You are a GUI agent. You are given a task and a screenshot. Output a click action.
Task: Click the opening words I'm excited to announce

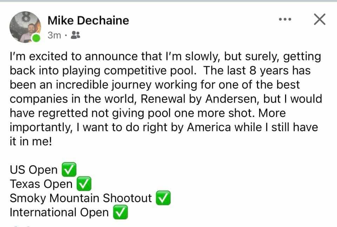[x=63, y=57]
